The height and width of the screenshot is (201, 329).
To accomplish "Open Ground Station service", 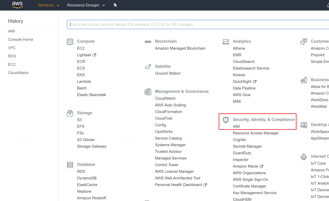I will (x=168, y=73).
